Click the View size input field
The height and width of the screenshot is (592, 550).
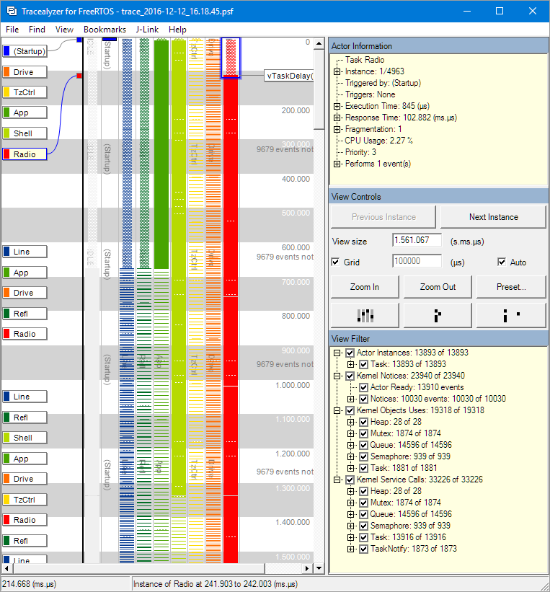417,241
